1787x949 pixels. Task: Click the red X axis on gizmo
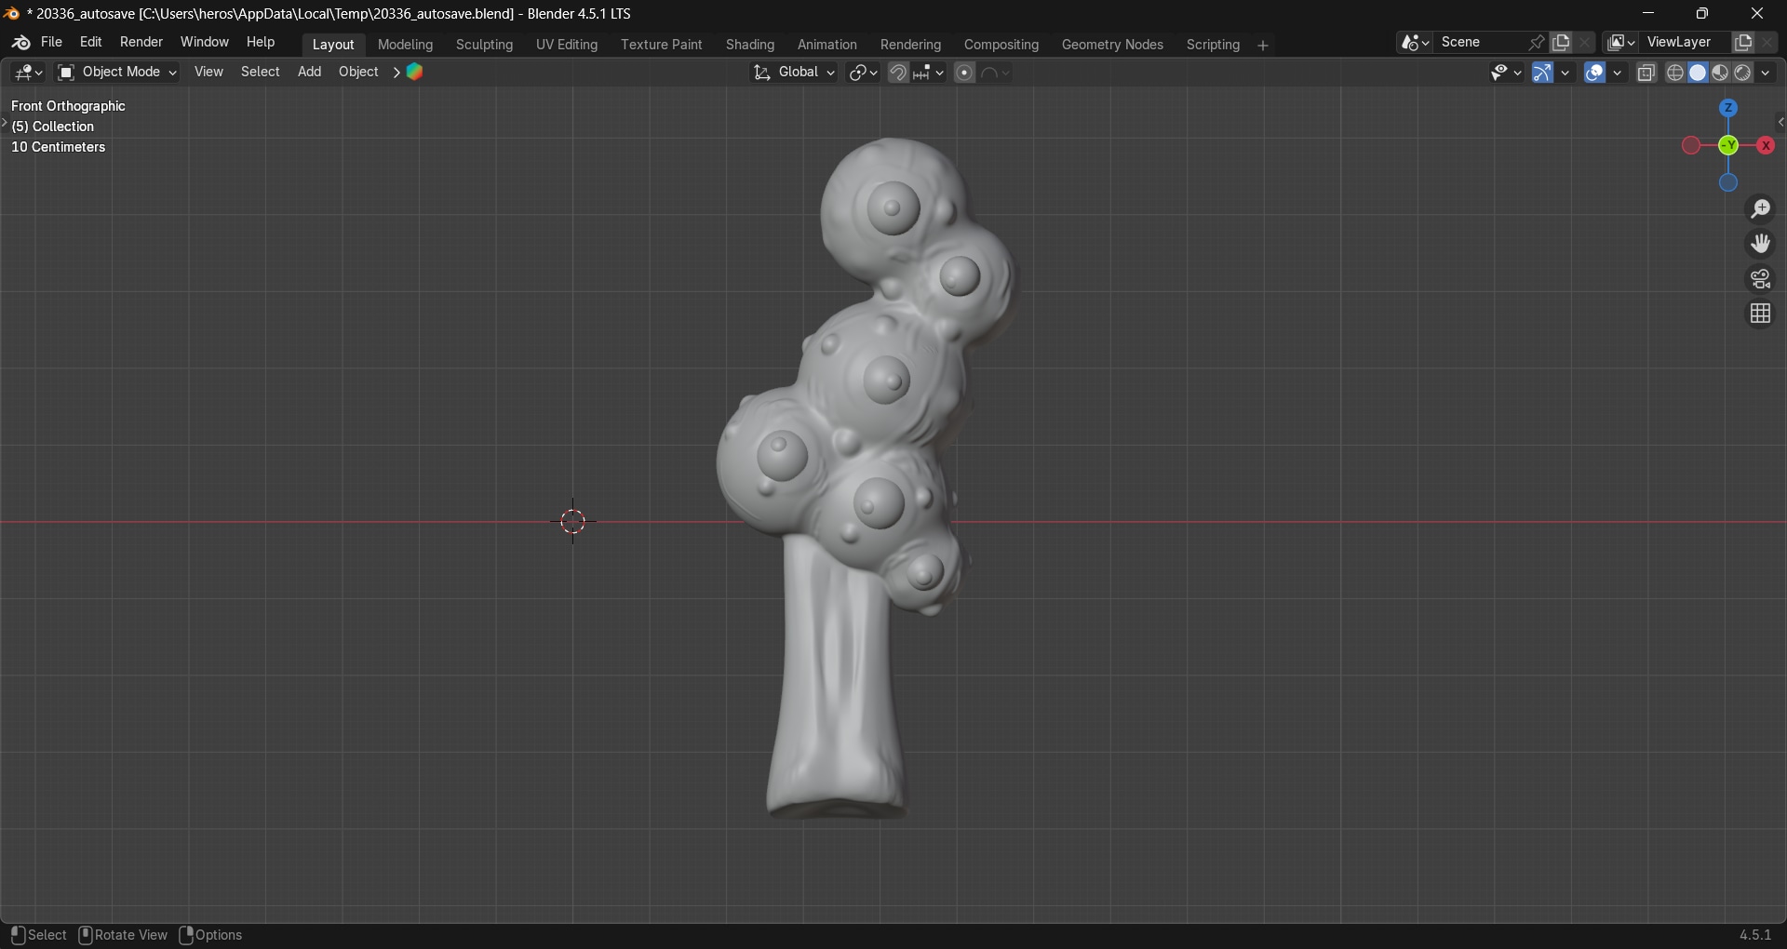click(1766, 146)
